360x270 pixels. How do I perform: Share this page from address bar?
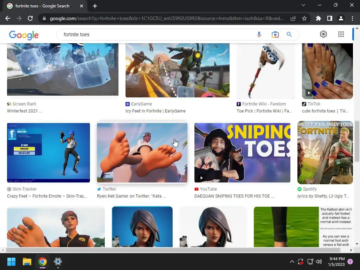pyautogui.click(x=293, y=18)
